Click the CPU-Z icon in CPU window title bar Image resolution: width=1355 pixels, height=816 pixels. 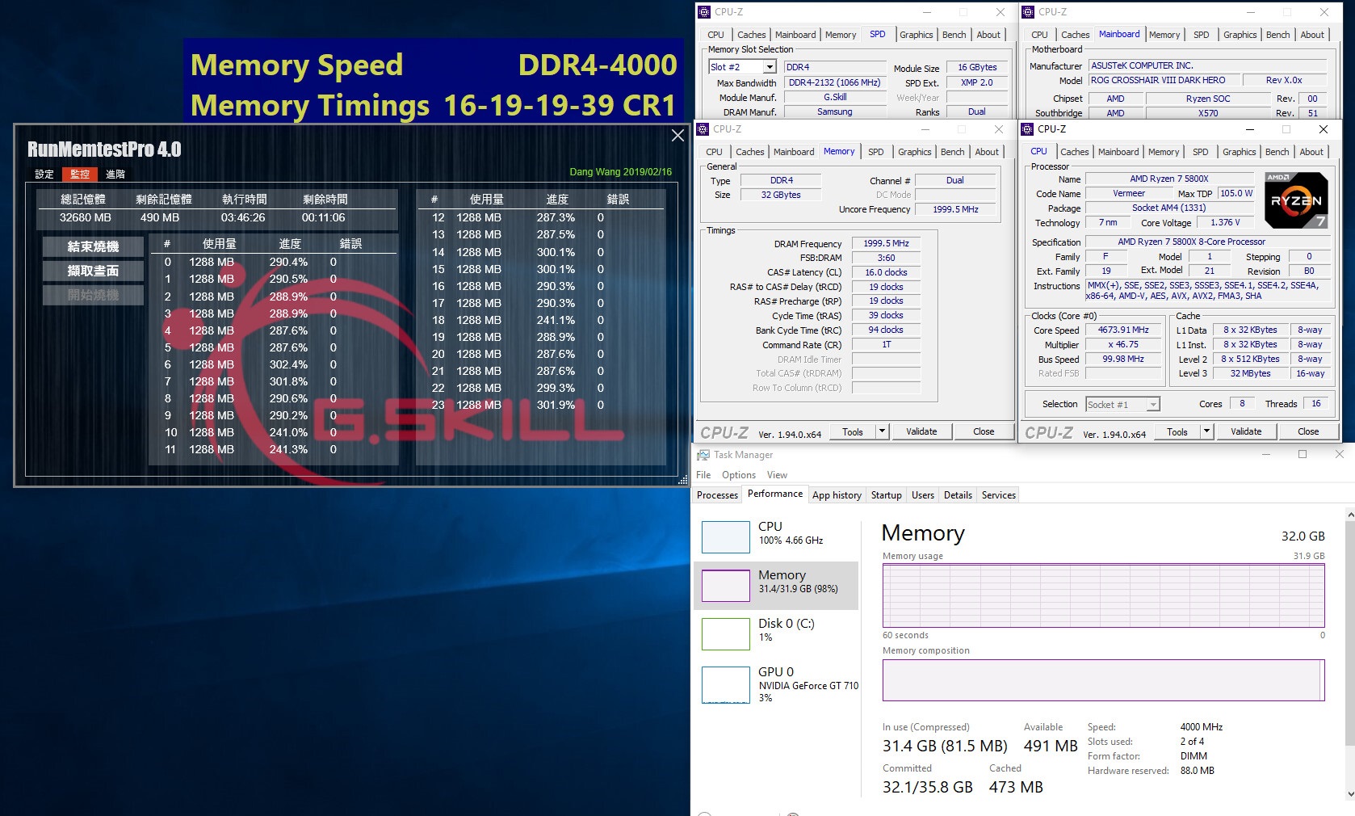click(x=1027, y=129)
